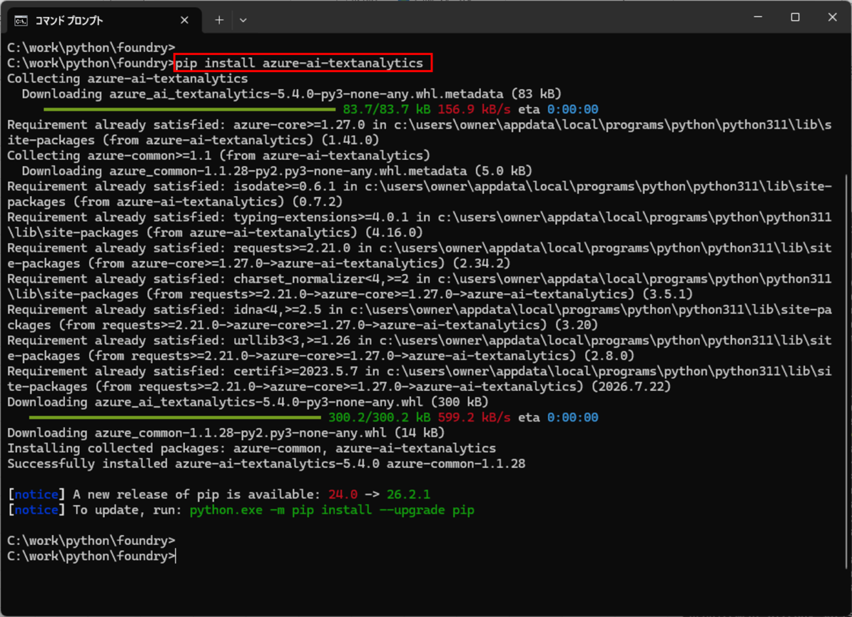
Task: Click the pip version 24.0 text
Action: click(x=343, y=494)
